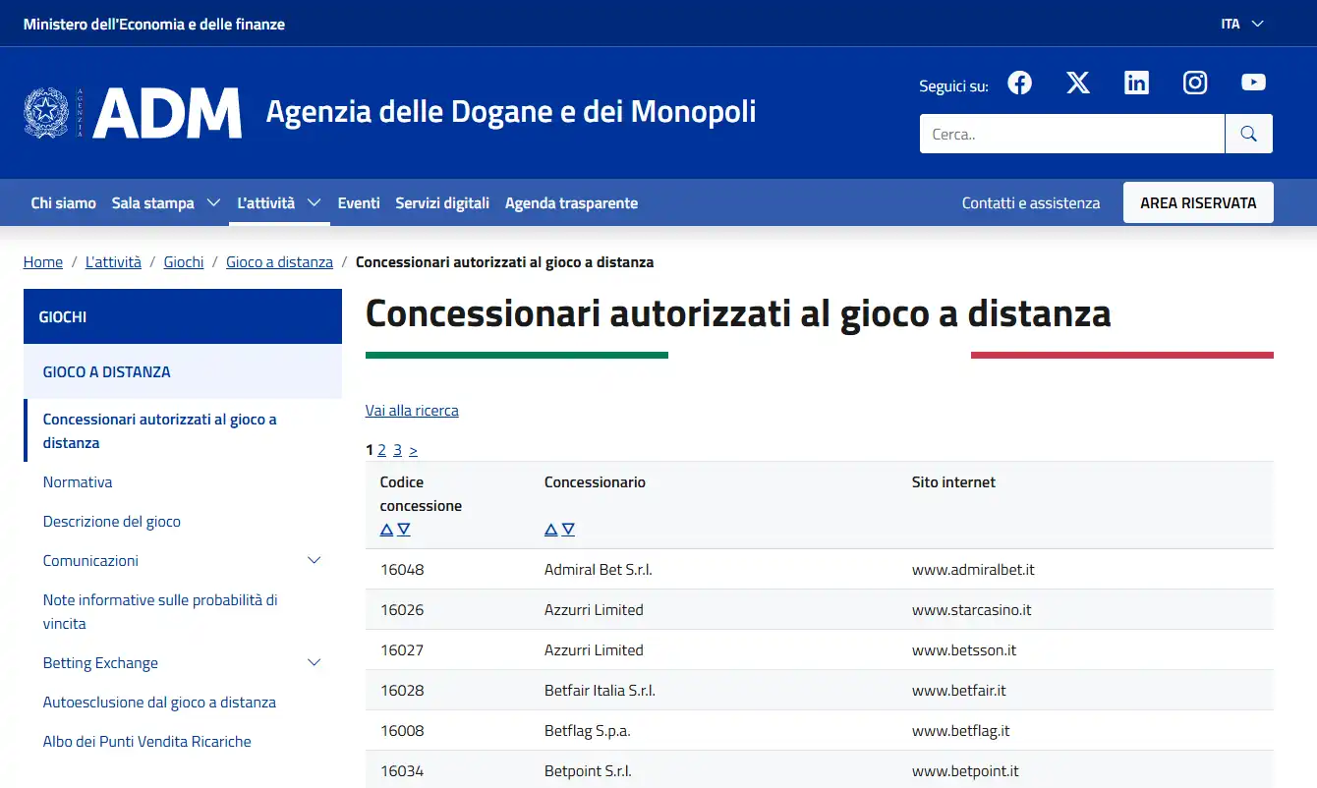Sort Codice concessione descending with down triangle
Image resolution: width=1317 pixels, height=788 pixels.
404,530
